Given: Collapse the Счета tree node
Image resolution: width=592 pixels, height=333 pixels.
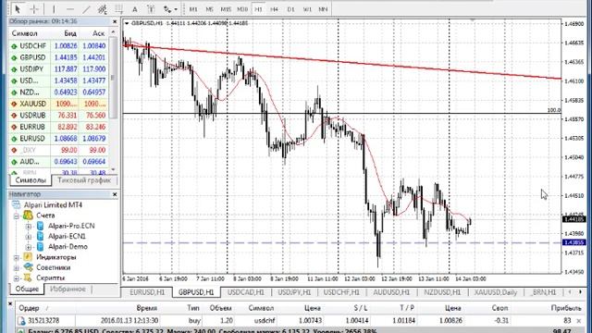Looking at the screenshot, I should 17,216.
